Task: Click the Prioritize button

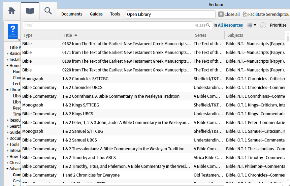Action: pyautogui.click(x=278, y=25)
